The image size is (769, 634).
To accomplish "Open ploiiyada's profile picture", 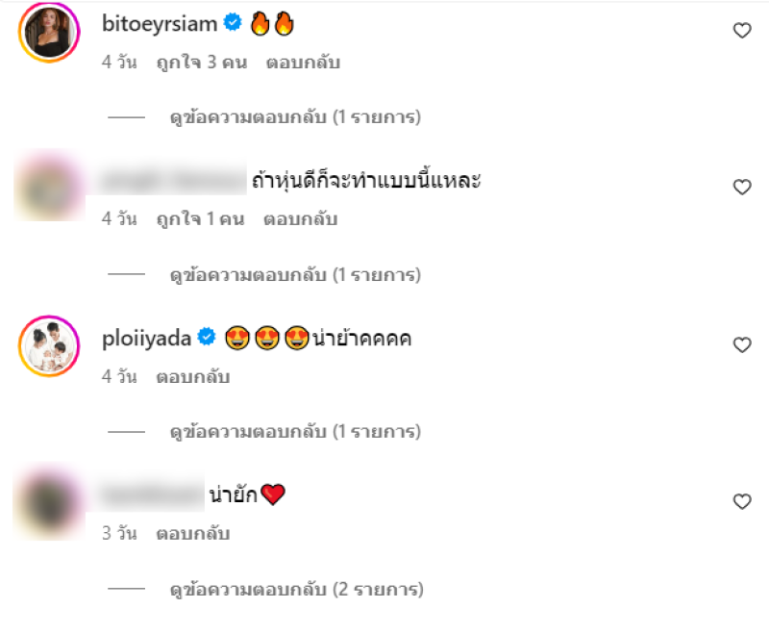I will [x=49, y=346].
